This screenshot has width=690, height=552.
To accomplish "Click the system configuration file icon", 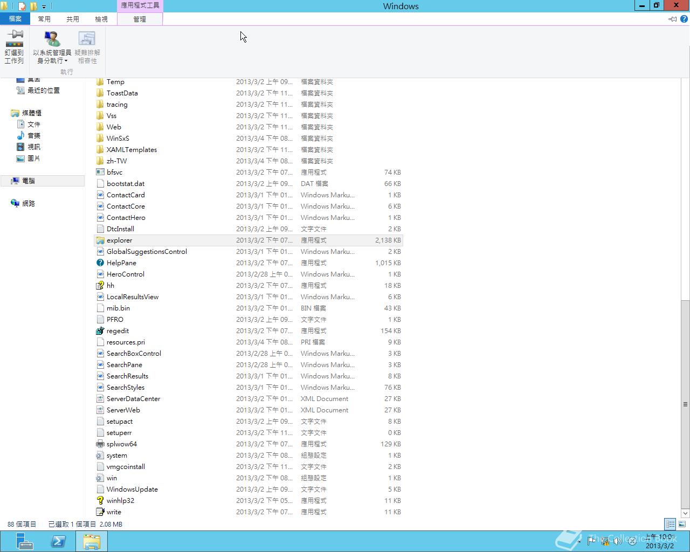I will [x=100, y=455].
